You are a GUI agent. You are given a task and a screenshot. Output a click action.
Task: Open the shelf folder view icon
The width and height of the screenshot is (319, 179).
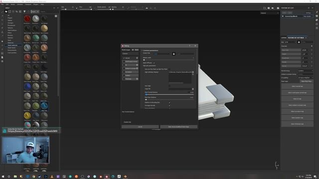(6, 11)
